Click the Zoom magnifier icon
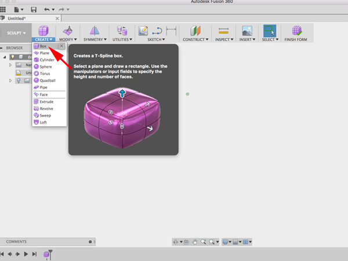The height and width of the screenshot is (261, 348). coord(203,242)
